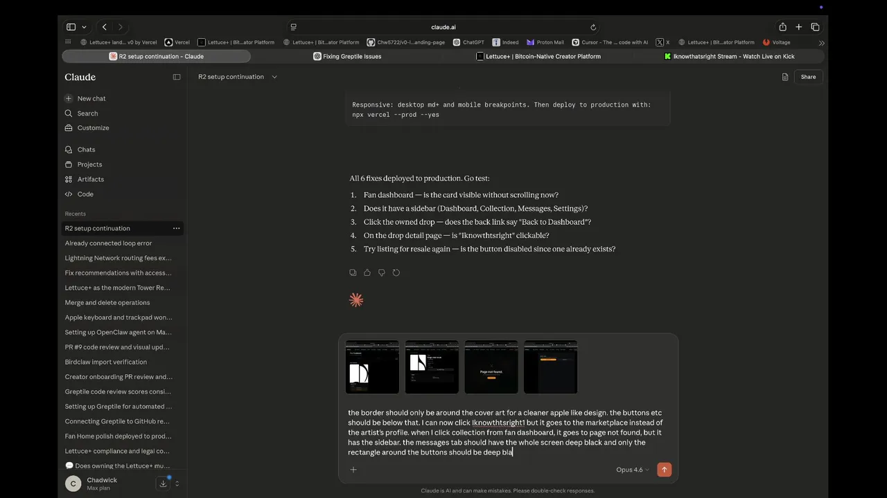Open Setting up OpenClaw agent chat
This screenshot has width=887, height=498.
pyautogui.click(x=118, y=332)
